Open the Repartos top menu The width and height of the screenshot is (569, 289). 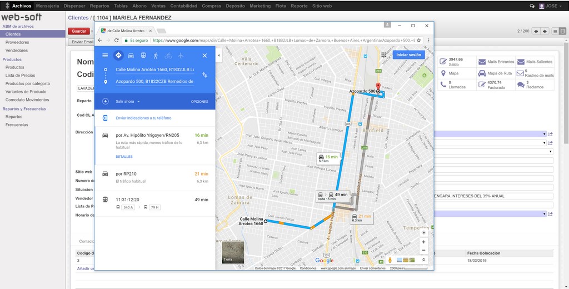pos(99,6)
